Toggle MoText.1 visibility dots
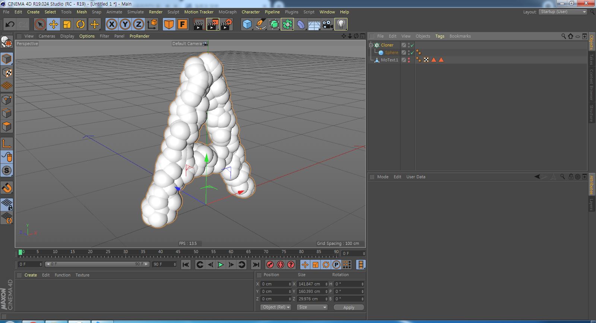This screenshot has height=323, width=596. click(409, 60)
